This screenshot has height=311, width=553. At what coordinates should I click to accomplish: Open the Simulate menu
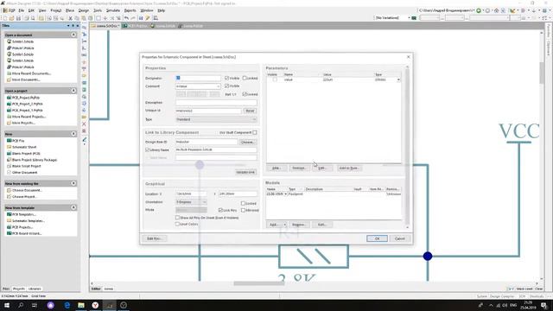point(113,10)
